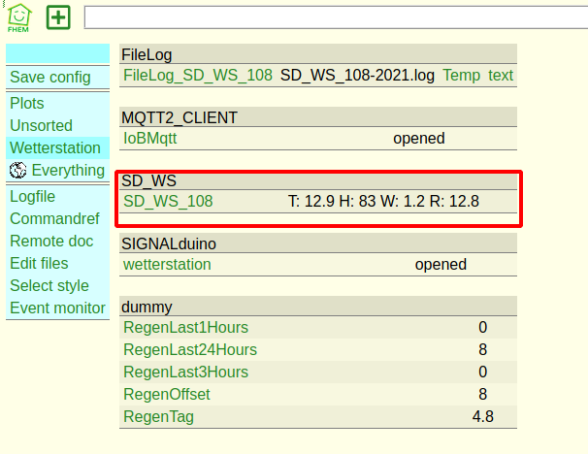Open the SD_WS_108 sensor device
The width and height of the screenshot is (588, 454).
tap(168, 201)
